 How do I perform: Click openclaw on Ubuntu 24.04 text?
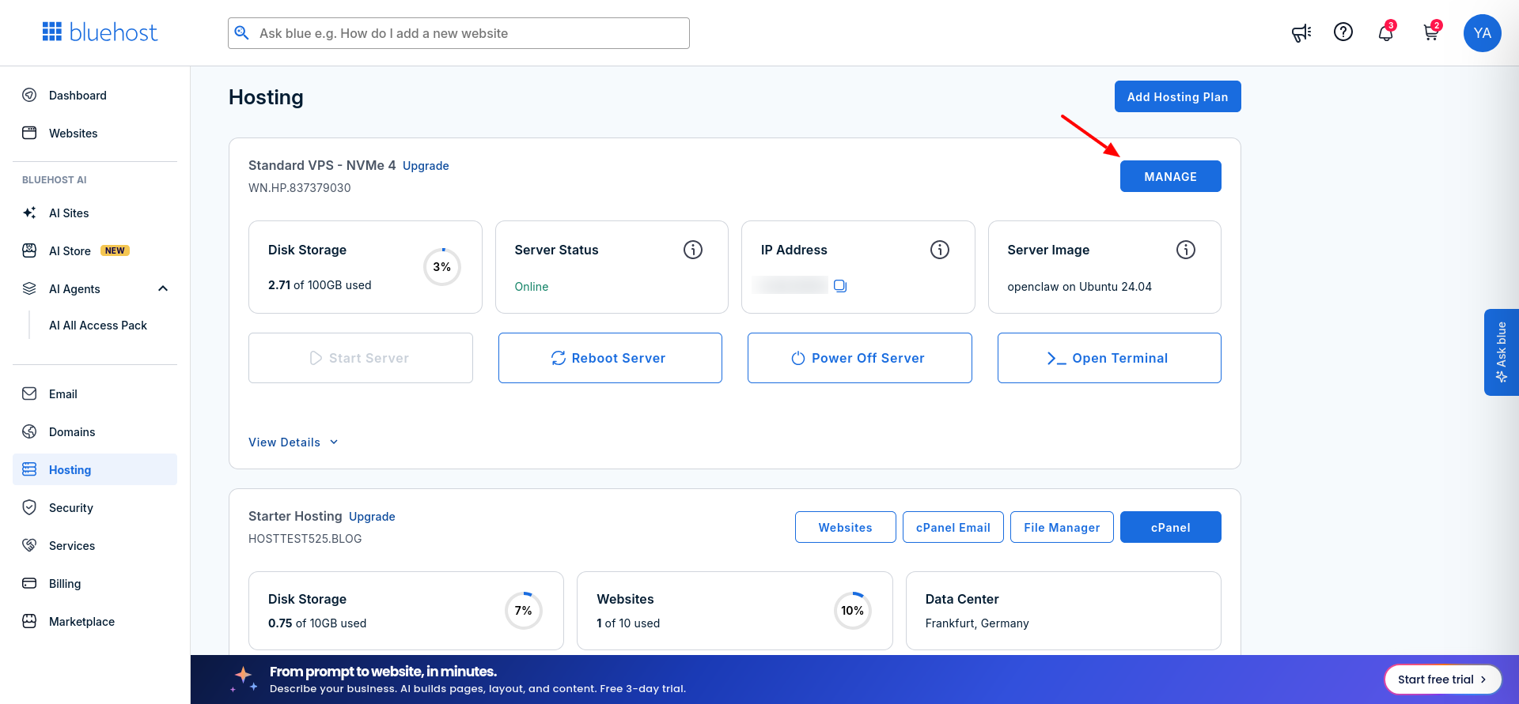tap(1079, 287)
